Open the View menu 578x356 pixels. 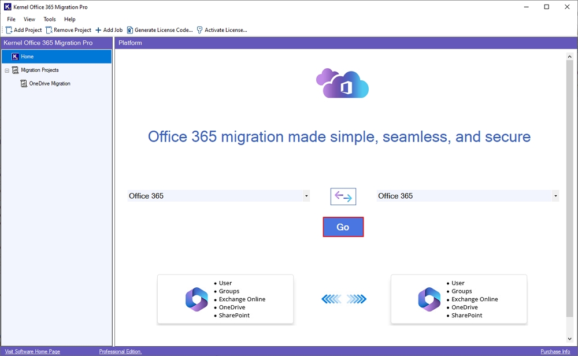click(x=29, y=19)
